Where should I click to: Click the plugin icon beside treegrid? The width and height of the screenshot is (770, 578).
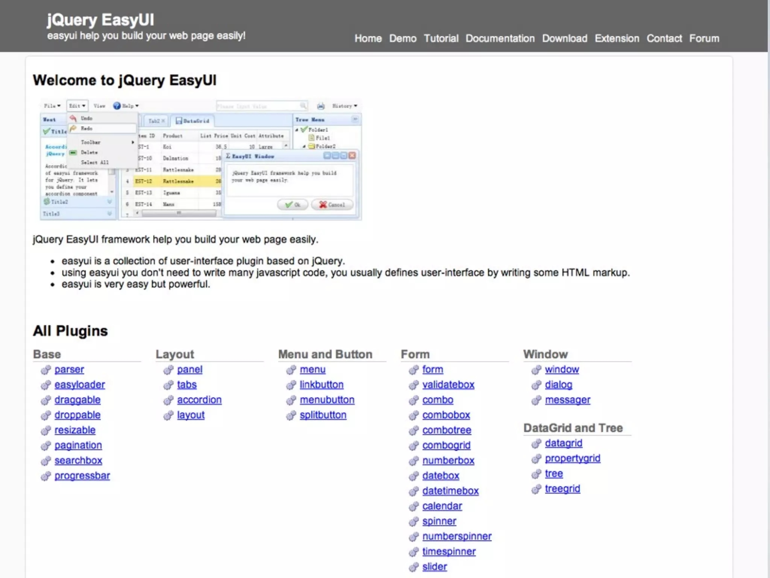[536, 490]
